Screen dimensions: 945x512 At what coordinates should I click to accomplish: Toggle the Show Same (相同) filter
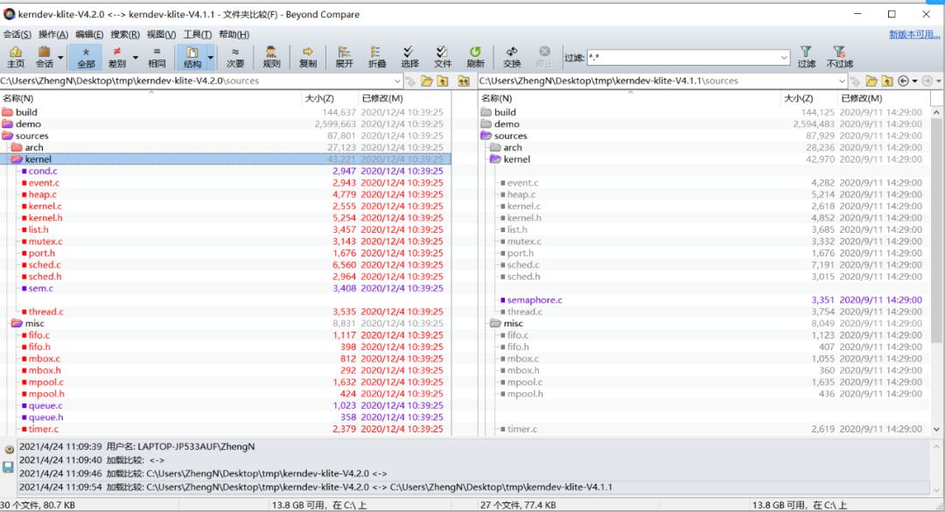point(157,57)
